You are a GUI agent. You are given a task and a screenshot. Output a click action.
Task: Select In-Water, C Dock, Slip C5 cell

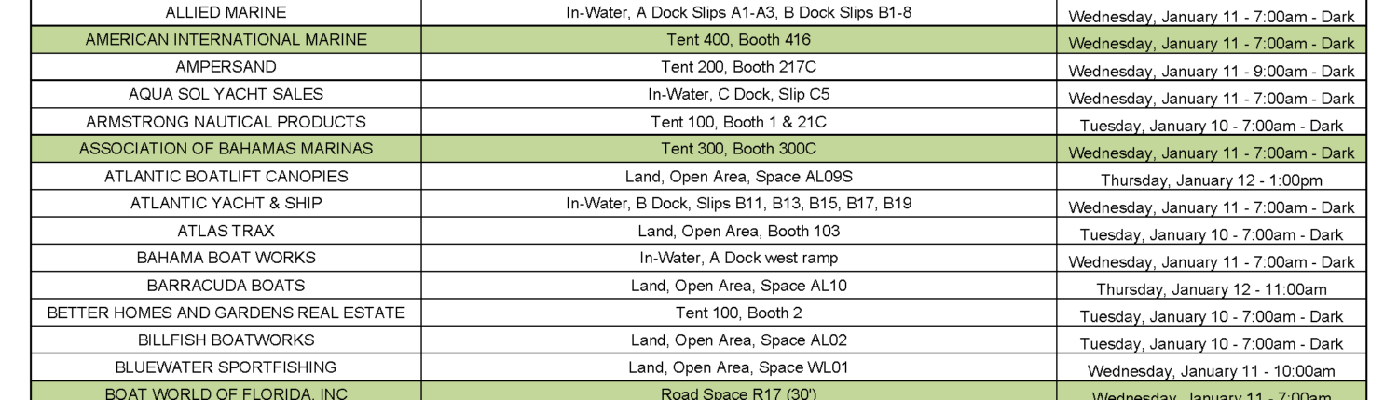[738, 94]
